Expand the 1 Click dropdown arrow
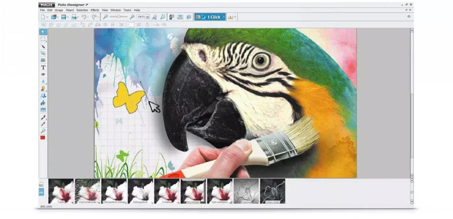The height and width of the screenshot is (219, 453). point(223,17)
